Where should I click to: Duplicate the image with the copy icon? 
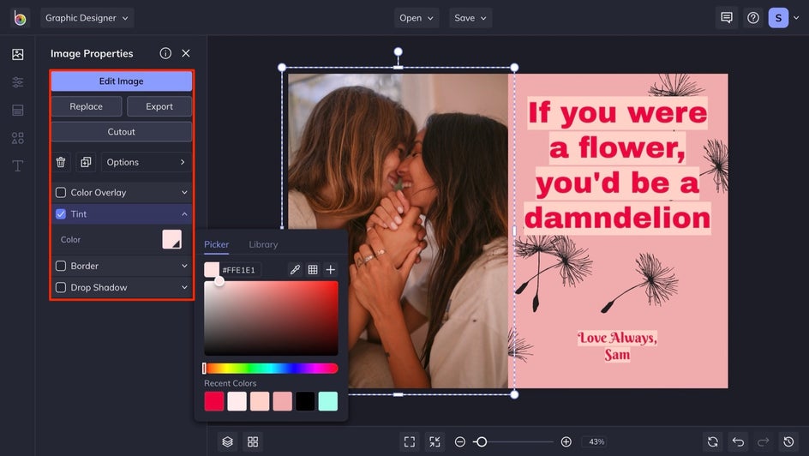point(86,162)
